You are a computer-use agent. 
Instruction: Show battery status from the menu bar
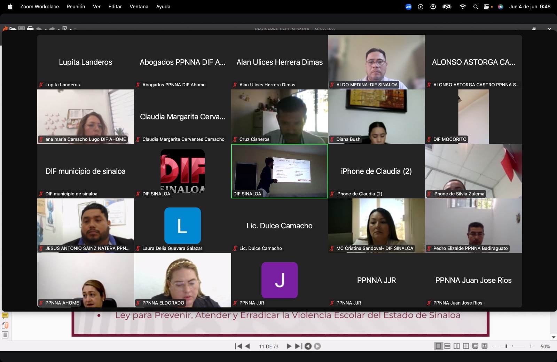click(447, 7)
